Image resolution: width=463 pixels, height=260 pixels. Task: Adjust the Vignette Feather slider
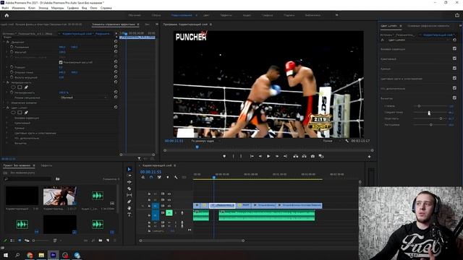coord(431,125)
